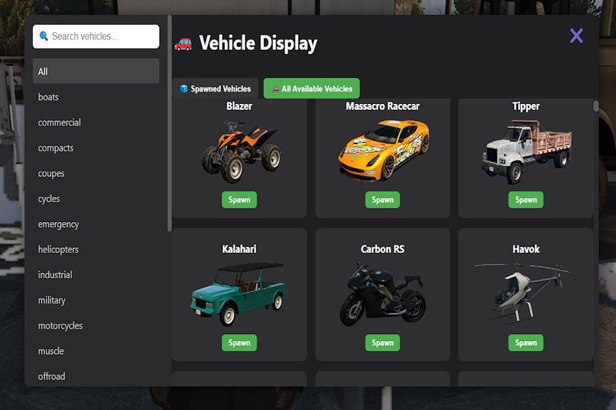Screen dimensions: 616x410
Task: Click the red car icon beside Vehicle Display
Action: tap(183, 44)
